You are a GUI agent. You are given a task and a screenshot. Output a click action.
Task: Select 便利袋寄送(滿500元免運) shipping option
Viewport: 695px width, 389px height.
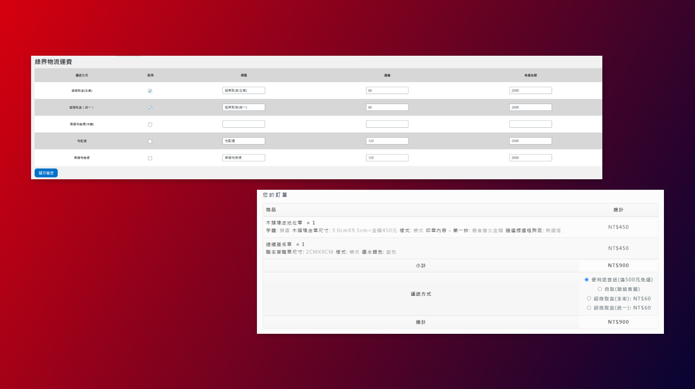click(x=587, y=280)
